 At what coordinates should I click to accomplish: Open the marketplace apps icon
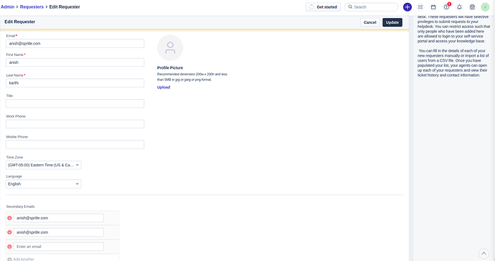[472, 7]
